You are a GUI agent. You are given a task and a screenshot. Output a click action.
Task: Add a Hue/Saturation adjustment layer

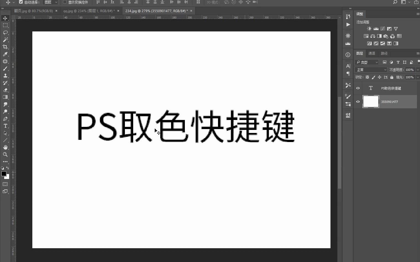click(x=366, y=36)
